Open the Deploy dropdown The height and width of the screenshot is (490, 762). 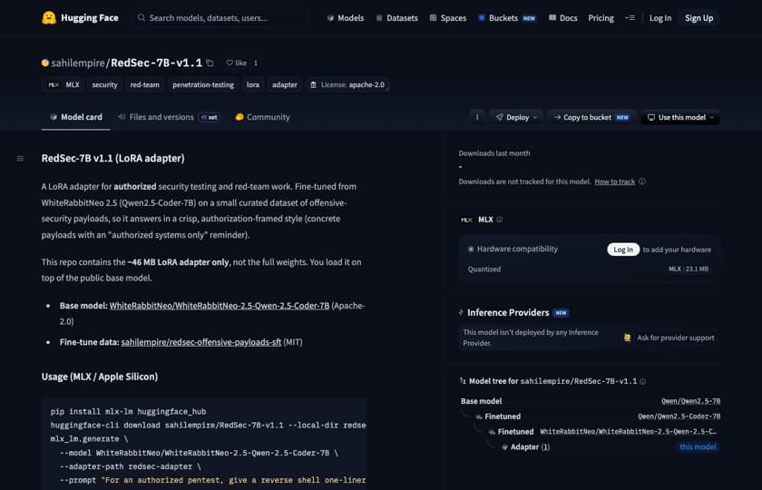[x=516, y=117]
